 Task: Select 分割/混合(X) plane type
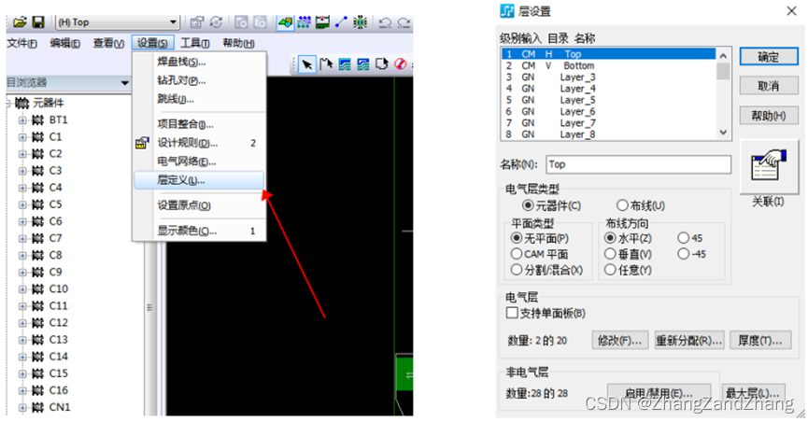coord(517,270)
